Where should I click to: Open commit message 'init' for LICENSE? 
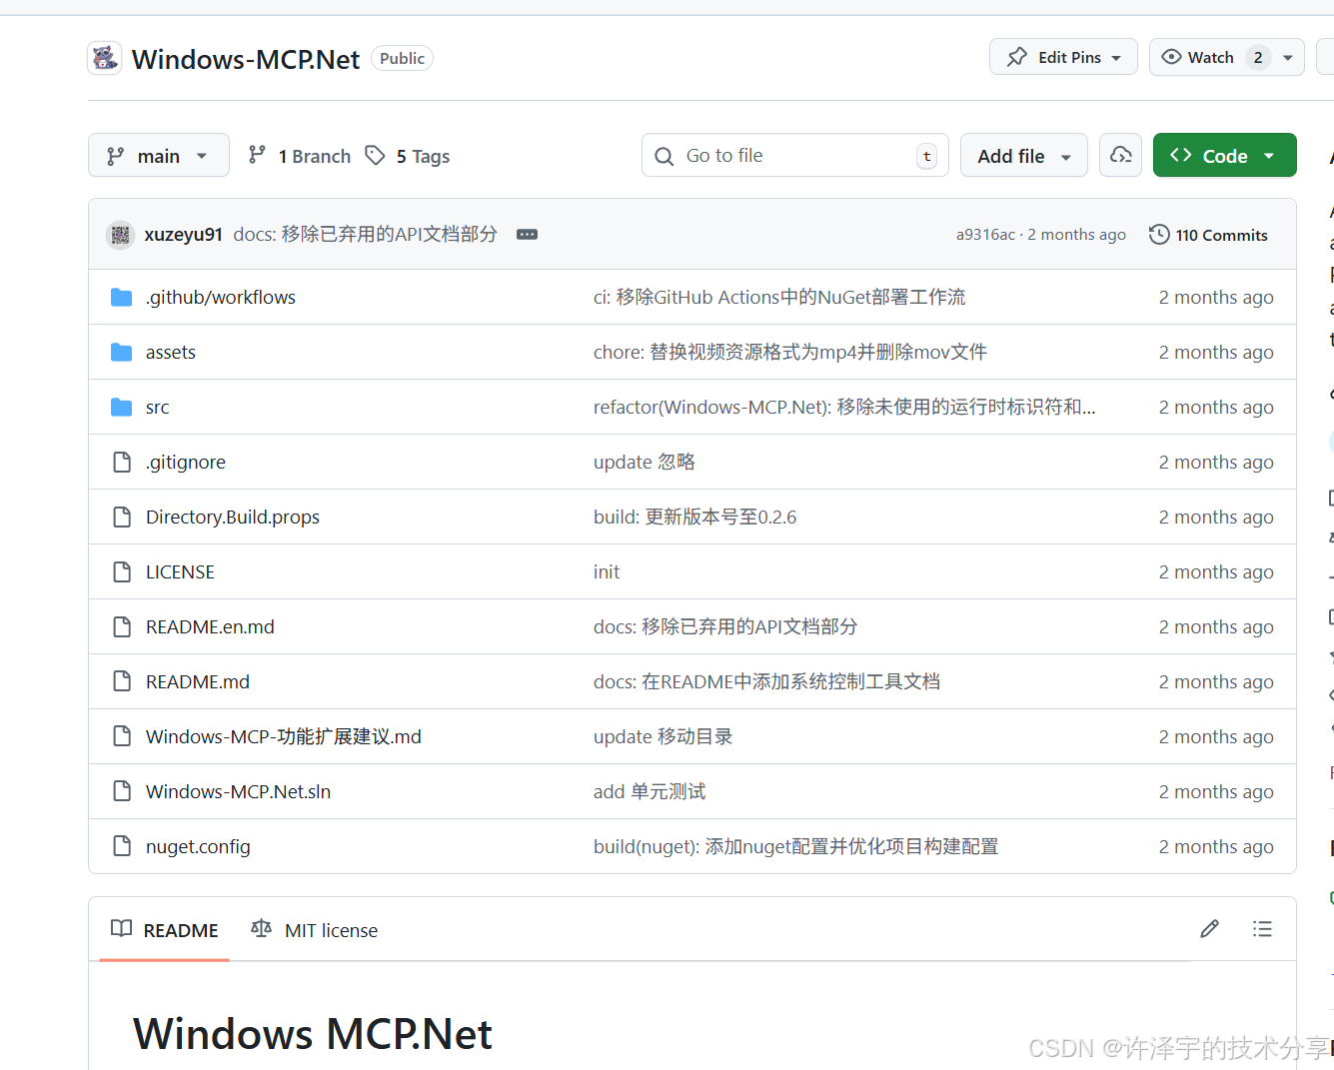point(607,571)
